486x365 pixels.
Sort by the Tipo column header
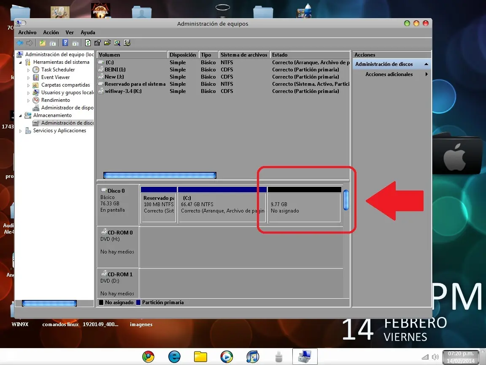click(x=208, y=54)
